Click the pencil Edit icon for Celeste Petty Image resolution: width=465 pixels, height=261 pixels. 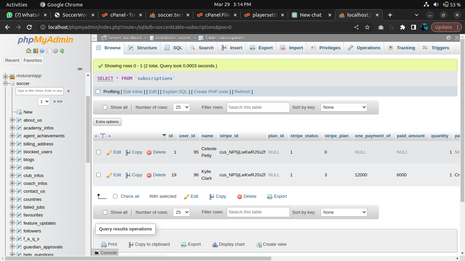[x=109, y=153]
